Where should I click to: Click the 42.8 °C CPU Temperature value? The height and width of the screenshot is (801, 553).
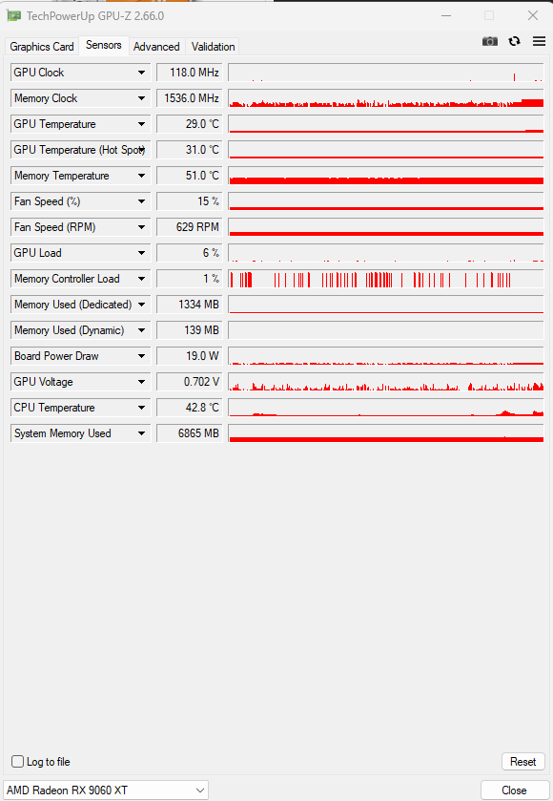(190, 408)
